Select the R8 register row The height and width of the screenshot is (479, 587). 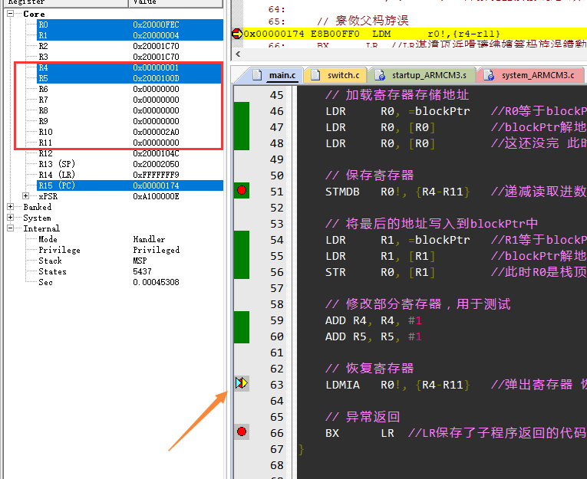coord(130,110)
